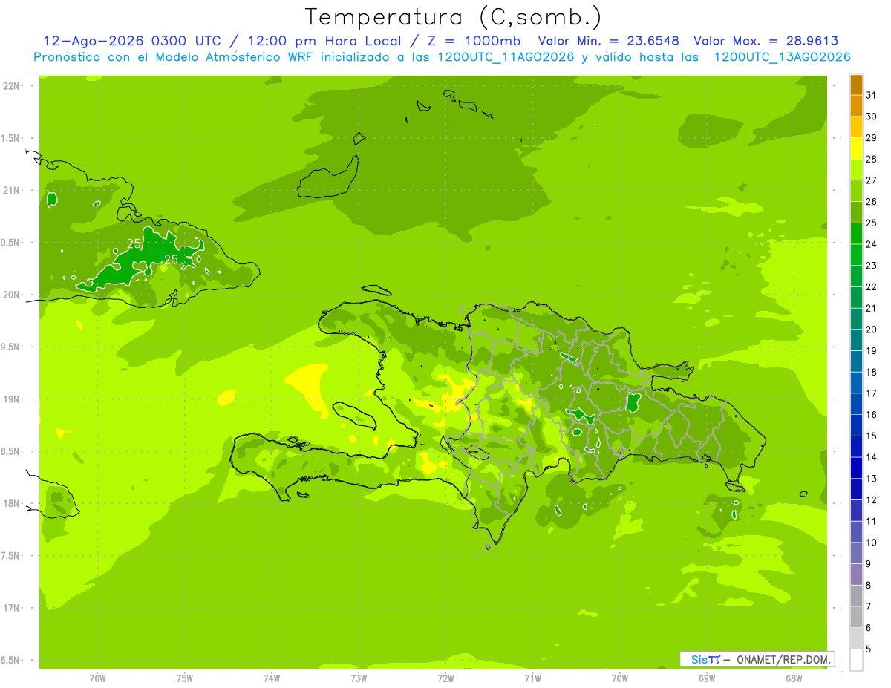Image resolution: width=891 pixels, height=688 pixels.
Task: Click the '19' value on the color legend
Action: click(x=872, y=350)
